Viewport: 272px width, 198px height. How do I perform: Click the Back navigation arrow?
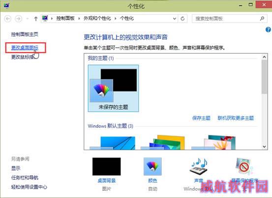(8, 19)
